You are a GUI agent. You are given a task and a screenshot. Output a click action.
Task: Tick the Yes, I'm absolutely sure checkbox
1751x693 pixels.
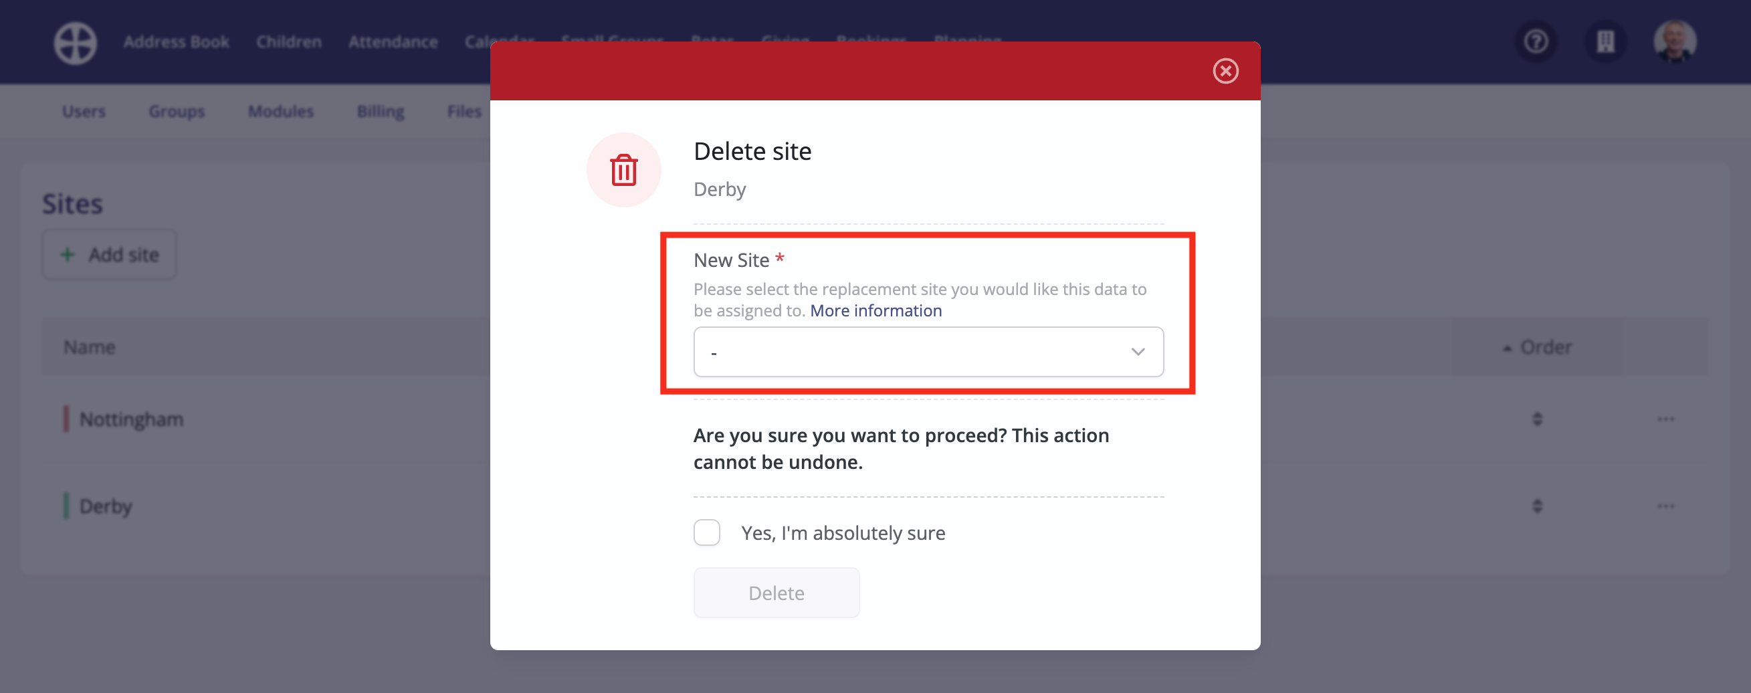pyautogui.click(x=707, y=532)
